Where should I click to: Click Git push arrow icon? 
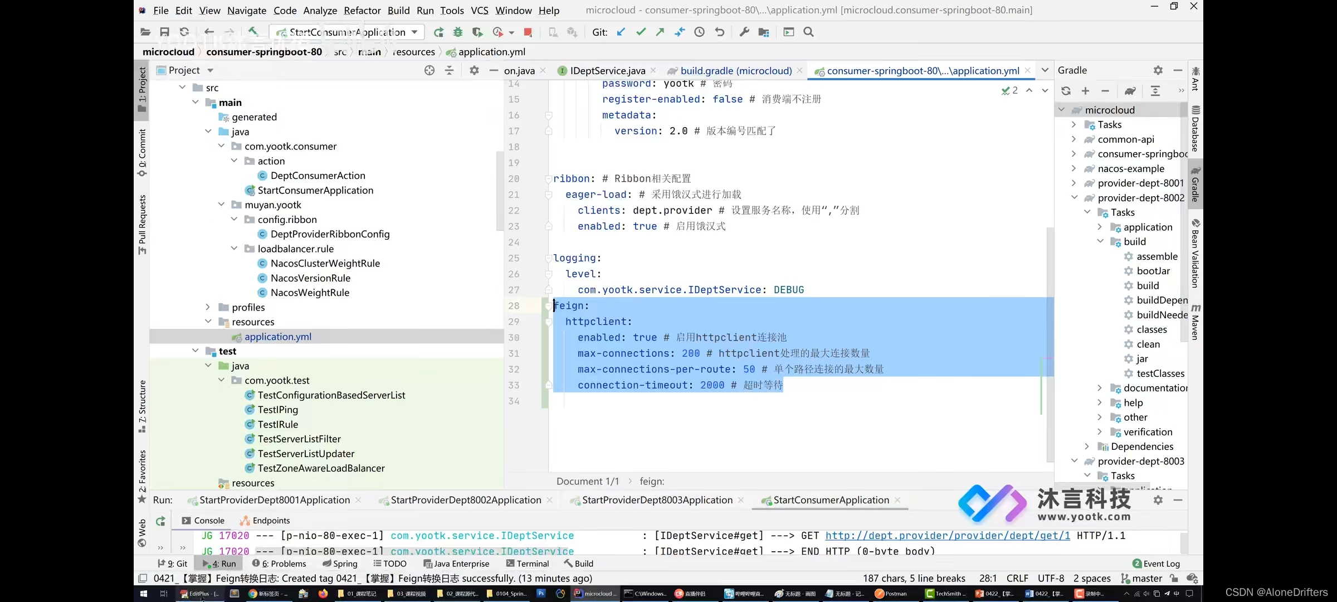(660, 32)
